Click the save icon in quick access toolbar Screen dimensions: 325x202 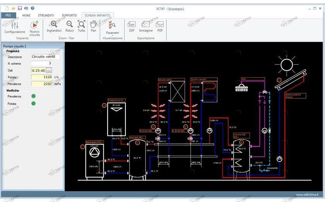[19, 8]
